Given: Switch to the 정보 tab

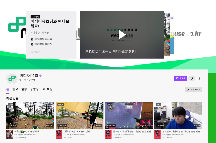Looking at the screenshot, I should [15, 89].
